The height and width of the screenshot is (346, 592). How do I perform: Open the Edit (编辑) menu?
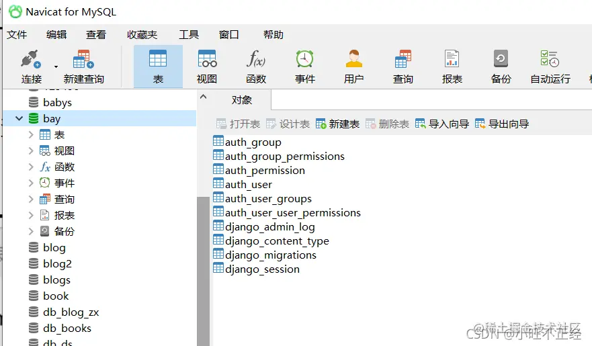[x=56, y=35]
